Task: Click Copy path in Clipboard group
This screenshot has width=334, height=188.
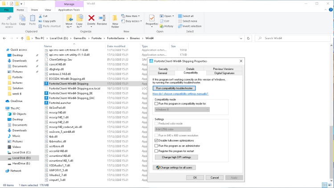Action: point(47,21)
